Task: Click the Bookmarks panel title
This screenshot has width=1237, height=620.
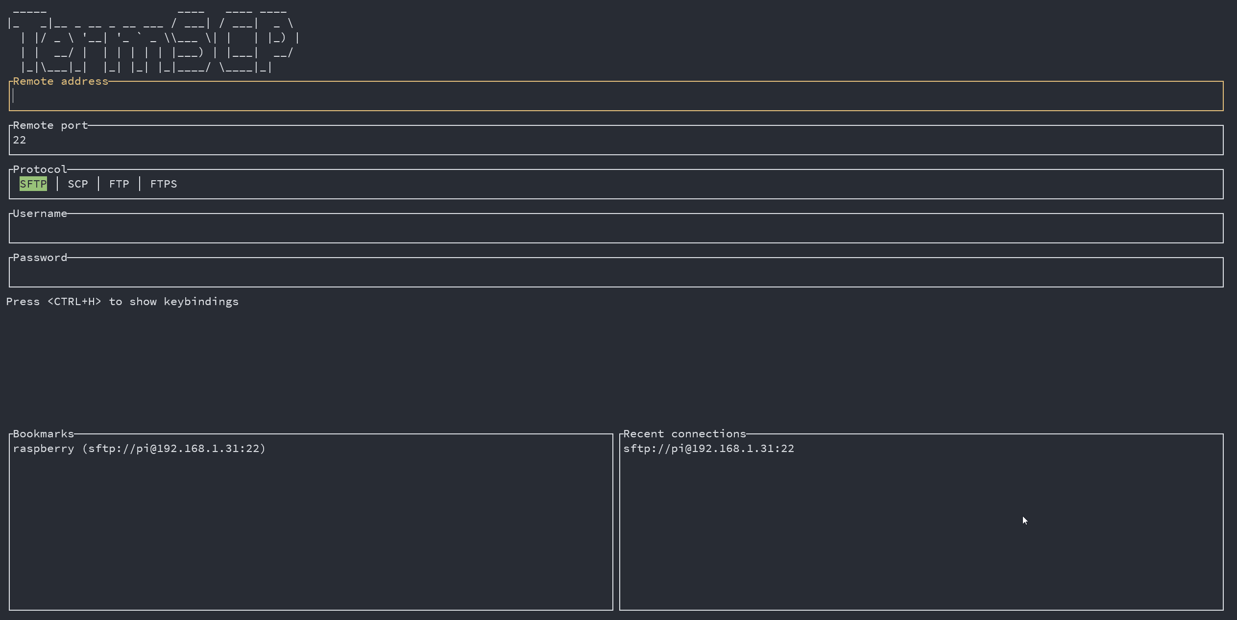Action: pyautogui.click(x=43, y=434)
